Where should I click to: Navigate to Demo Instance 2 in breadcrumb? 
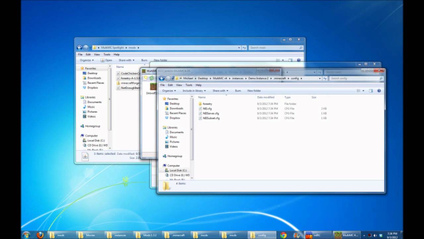pos(259,79)
